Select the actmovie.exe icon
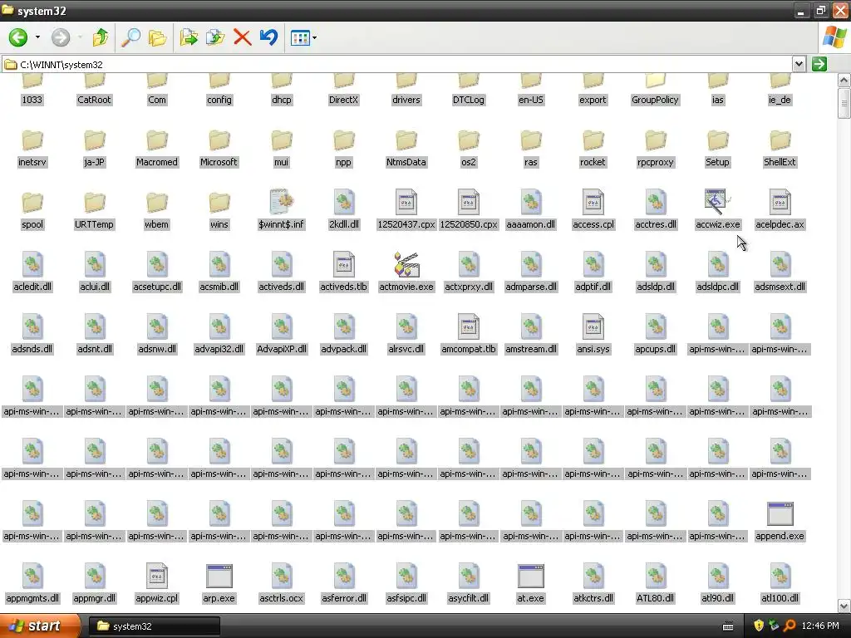 (406, 264)
